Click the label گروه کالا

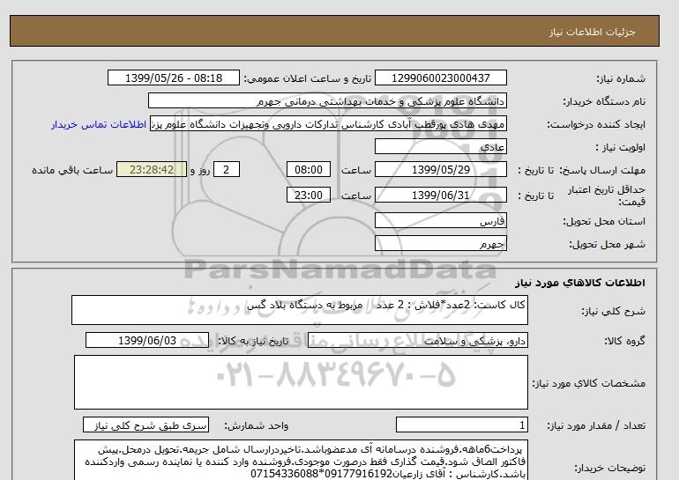click(625, 341)
